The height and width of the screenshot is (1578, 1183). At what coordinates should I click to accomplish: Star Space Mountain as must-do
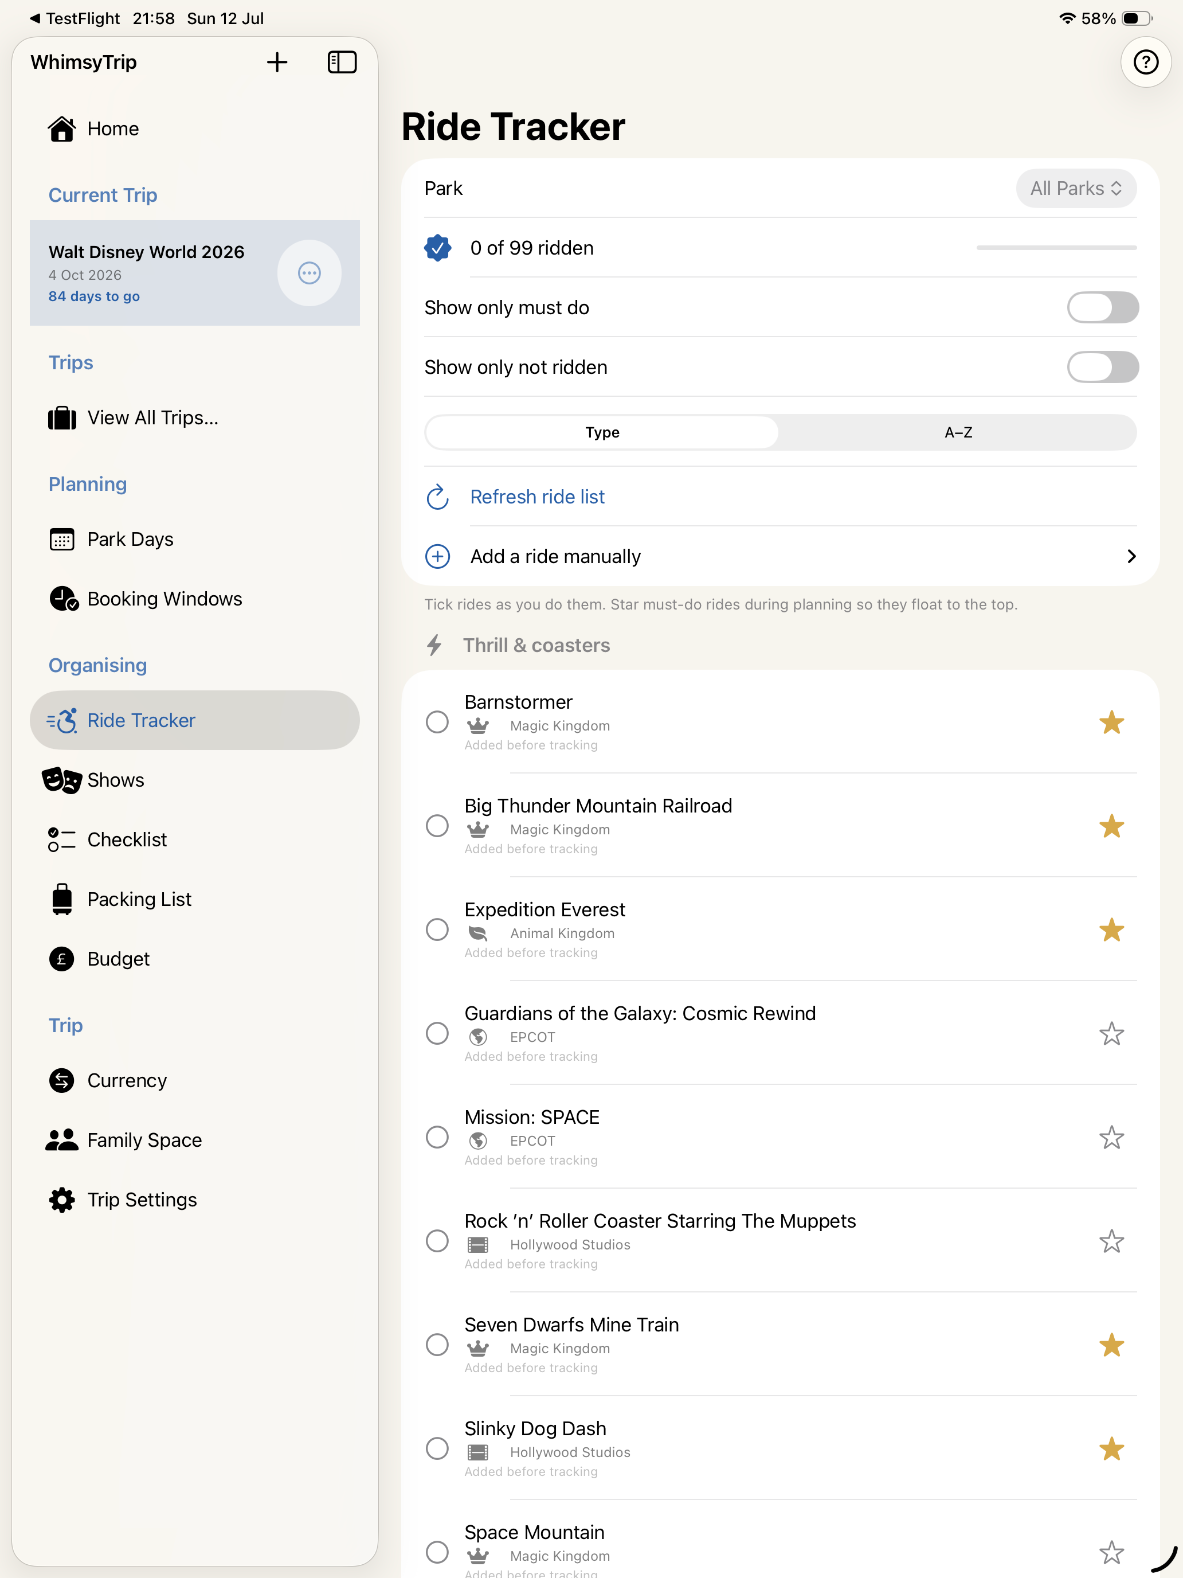pyautogui.click(x=1111, y=1552)
